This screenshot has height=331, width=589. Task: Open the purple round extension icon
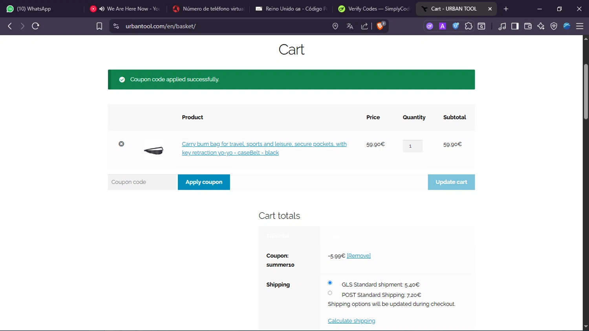pyautogui.click(x=430, y=26)
